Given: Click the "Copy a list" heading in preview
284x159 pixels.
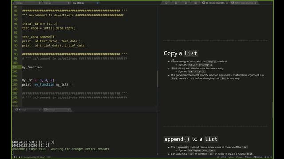Looking at the screenshot, I should point(181,53).
